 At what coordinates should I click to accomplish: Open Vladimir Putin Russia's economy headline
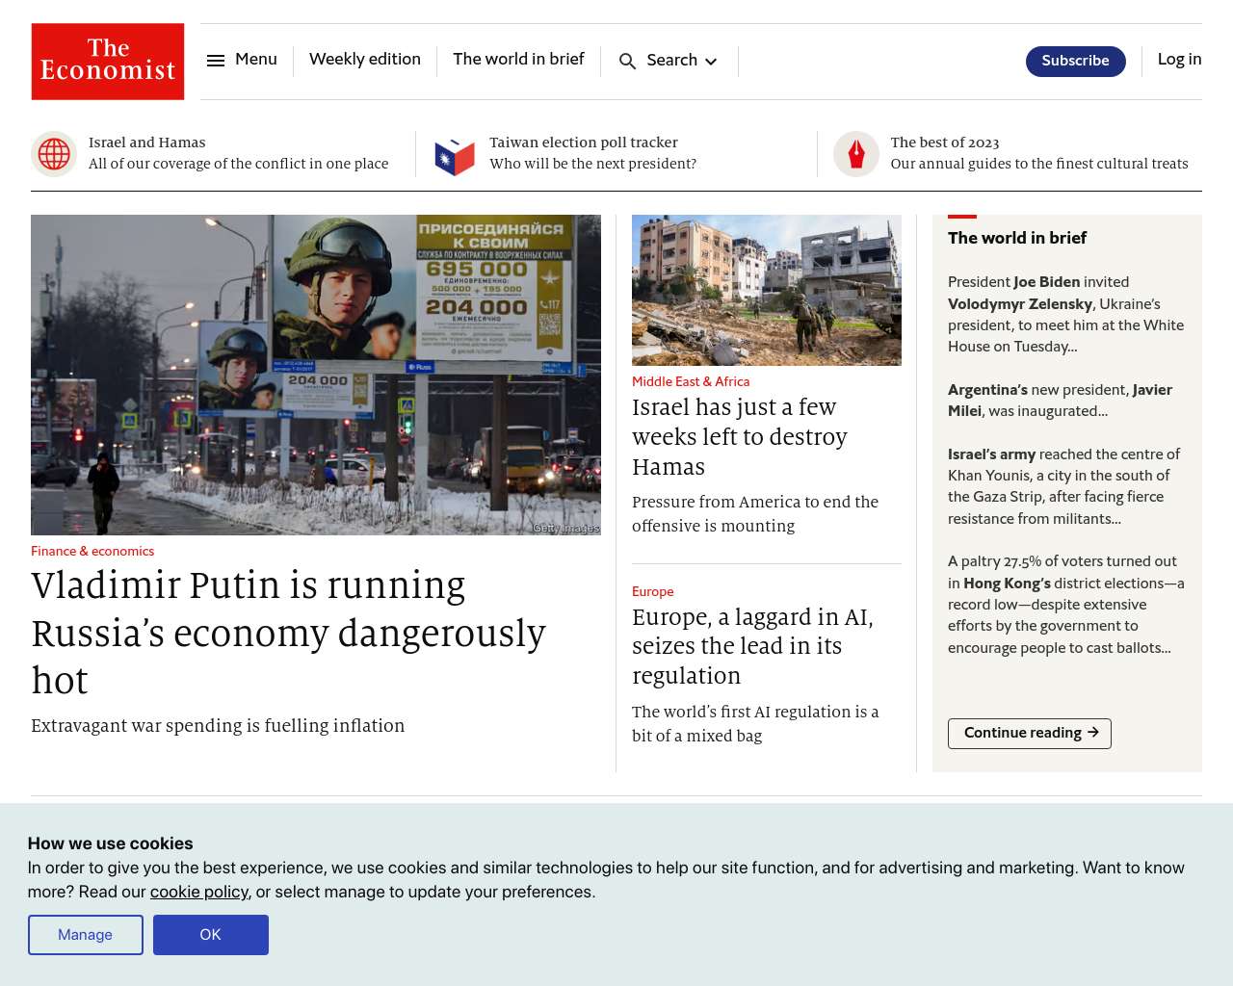click(x=288, y=633)
